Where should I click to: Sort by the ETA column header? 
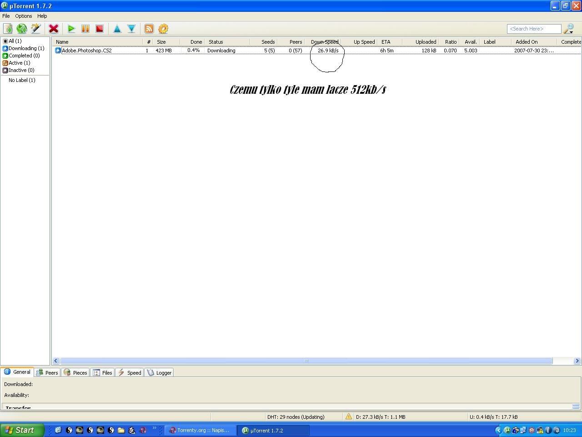point(390,42)
